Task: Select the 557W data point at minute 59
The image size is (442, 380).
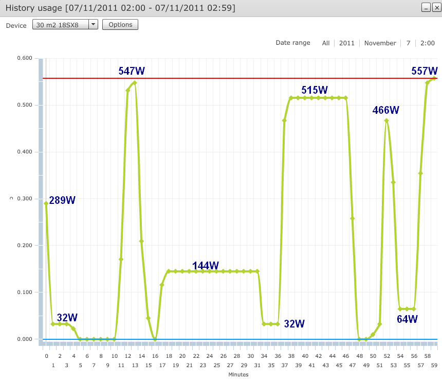Action: (x=434, y=78)
